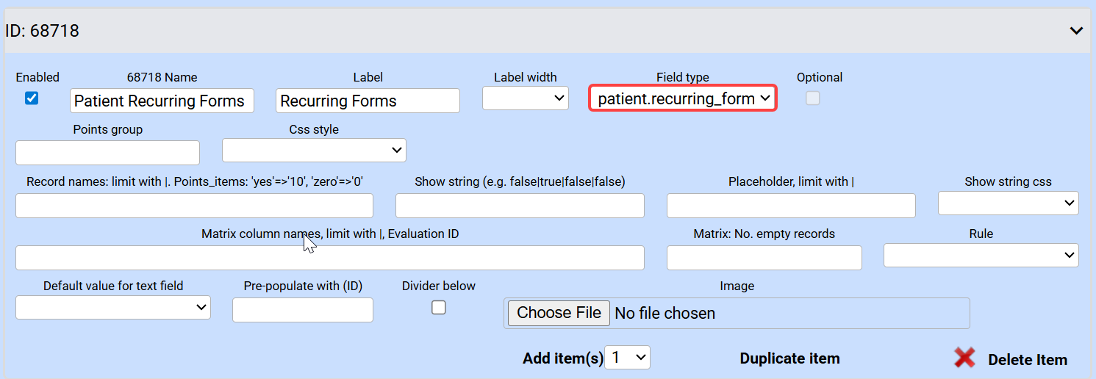Screen dimensions: 1096x379
Task: Expand the Css style dropdown
Action: (x=314, y=150)
